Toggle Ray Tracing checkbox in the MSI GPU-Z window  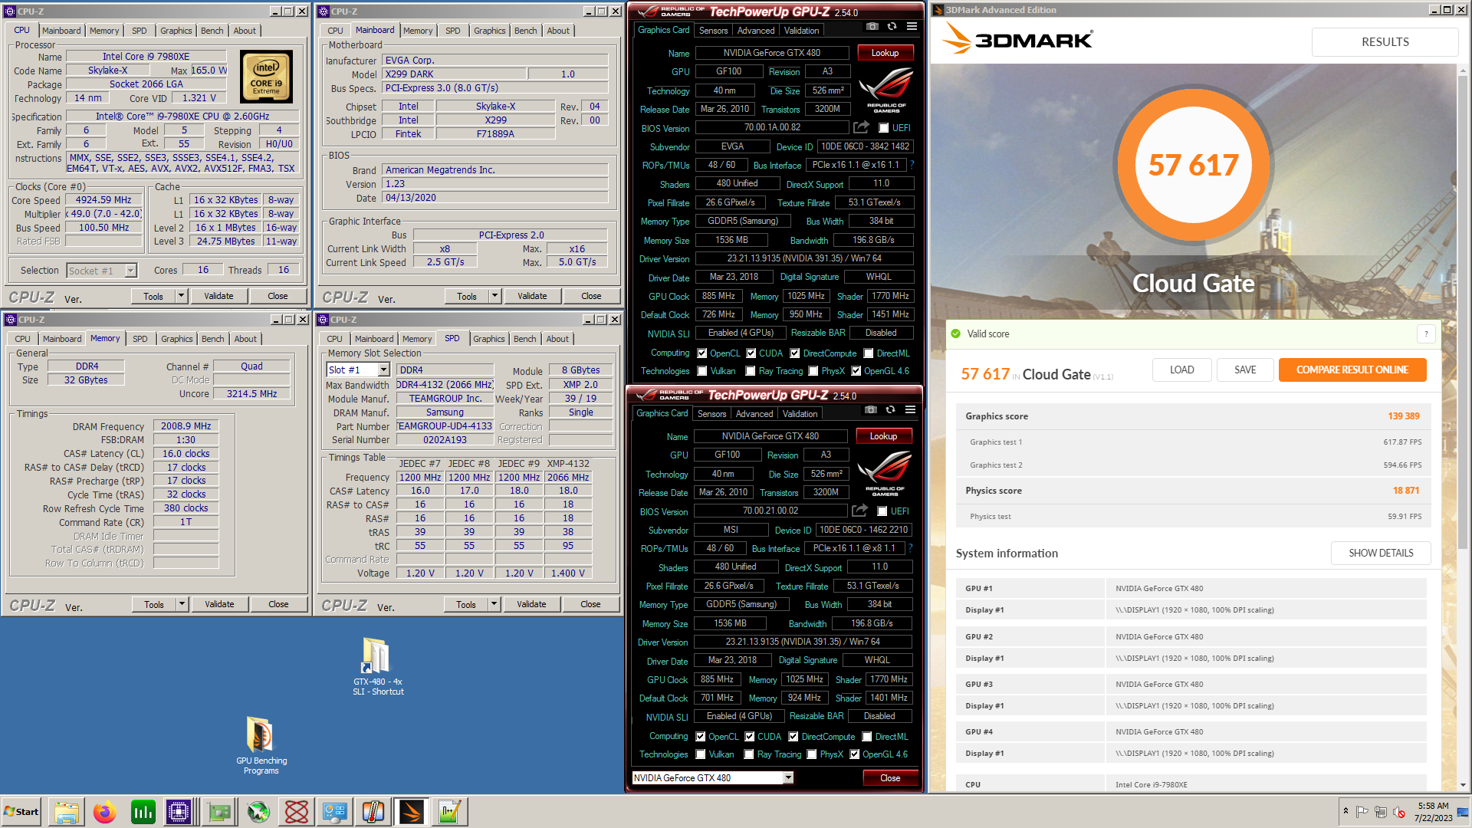(749, 754)
